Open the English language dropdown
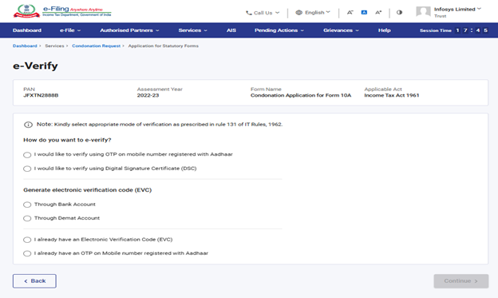Image resolution: width=498 pixels, height=298 pixels. 328,12
